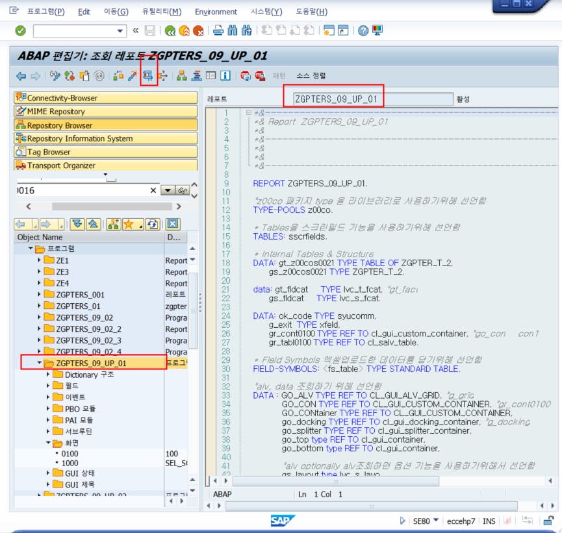The height and width of the screenshot is (533, 562).
Task: Click the Where-Used List icon
Action: pyautogui.click(x=162, y=76)
